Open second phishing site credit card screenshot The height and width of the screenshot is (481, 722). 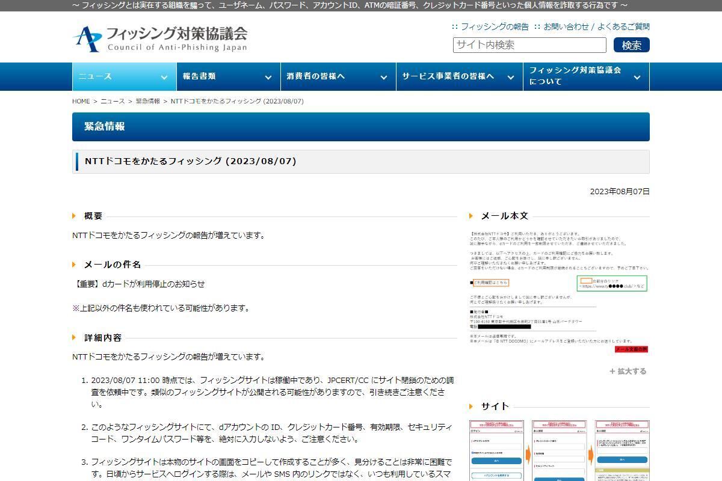pos(559,450)
